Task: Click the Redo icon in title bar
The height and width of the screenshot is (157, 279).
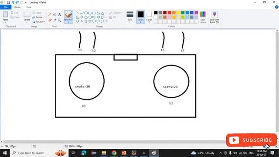Action: point(17,2)
